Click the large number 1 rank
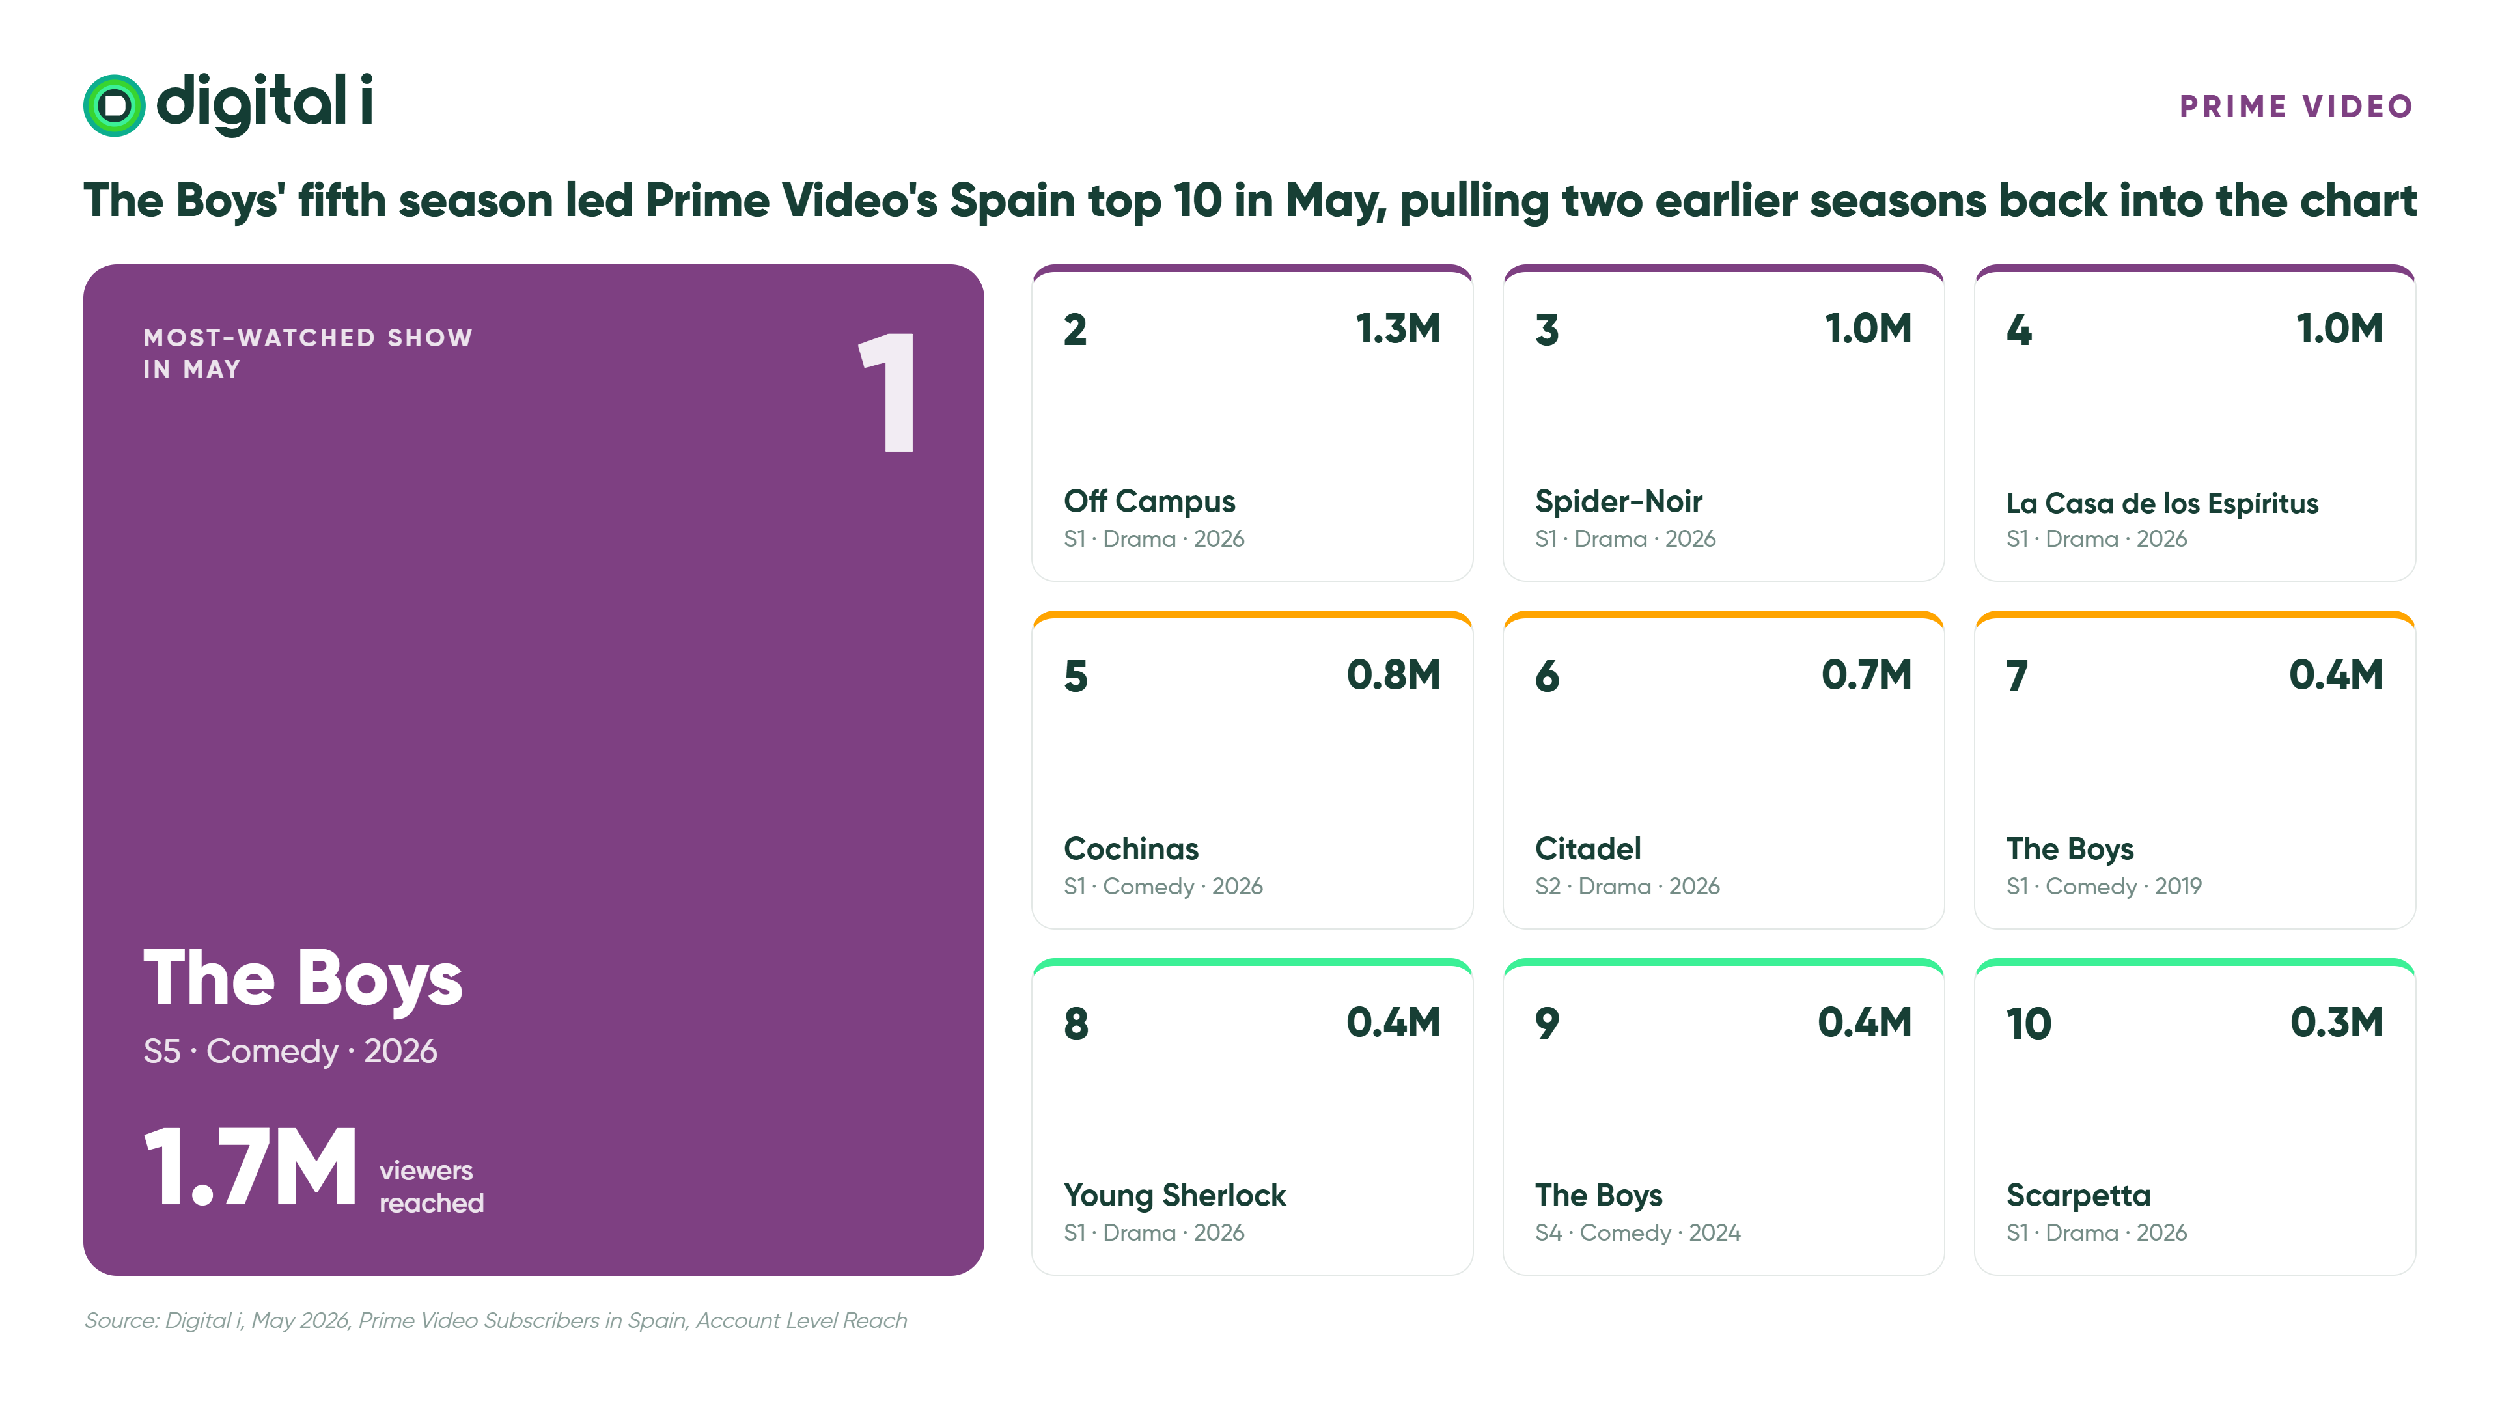This screenshot has height=1406, width=2500. tap(888, 392)
